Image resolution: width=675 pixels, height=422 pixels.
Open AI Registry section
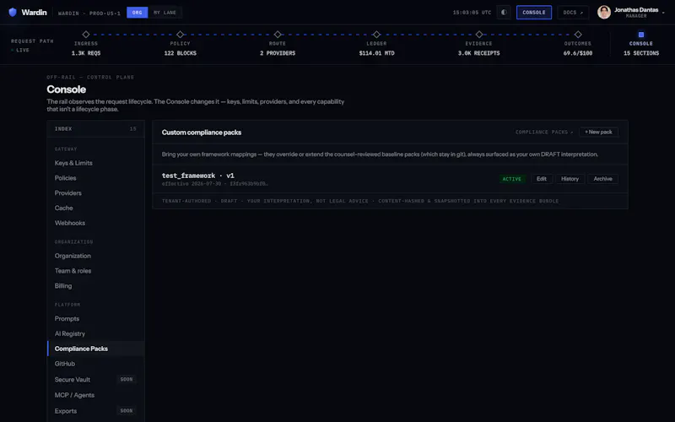95,333
